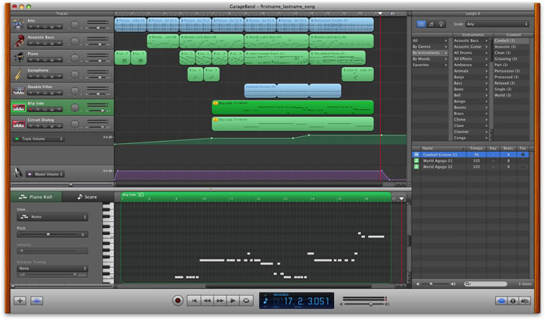Select the Saxophone track icon
This screenshot has width=545, height=320.
point(19,74)
